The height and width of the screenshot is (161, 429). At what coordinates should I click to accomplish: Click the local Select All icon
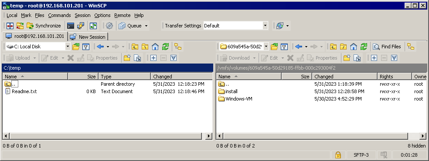(174, 58)
